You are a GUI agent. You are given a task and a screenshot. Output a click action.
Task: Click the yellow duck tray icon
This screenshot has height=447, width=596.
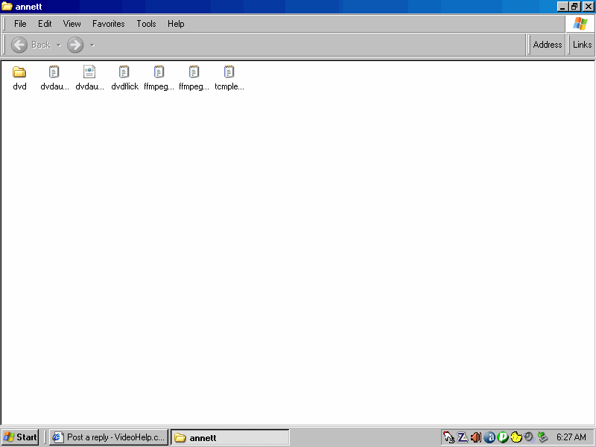[516, 437]
